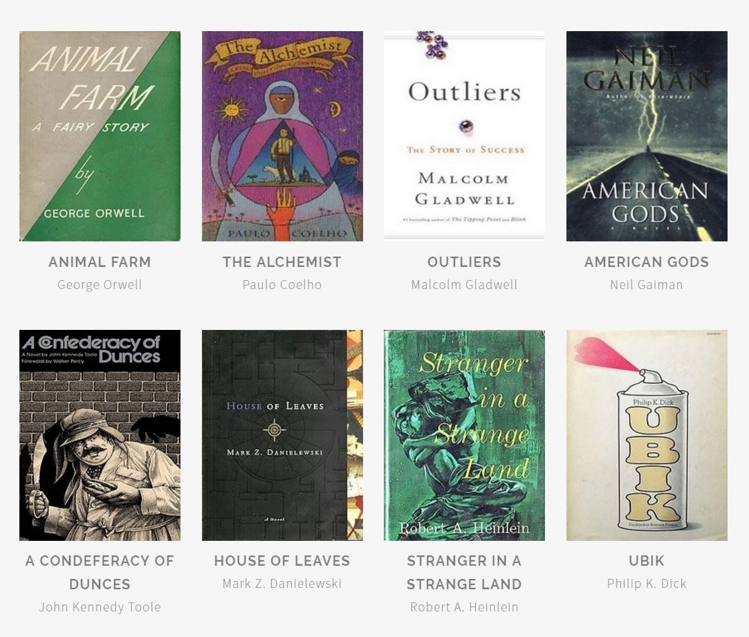The image size is (749, 637).
Task: Open the American Gods cover thumbnail
Action: click(x=647, y=136)
